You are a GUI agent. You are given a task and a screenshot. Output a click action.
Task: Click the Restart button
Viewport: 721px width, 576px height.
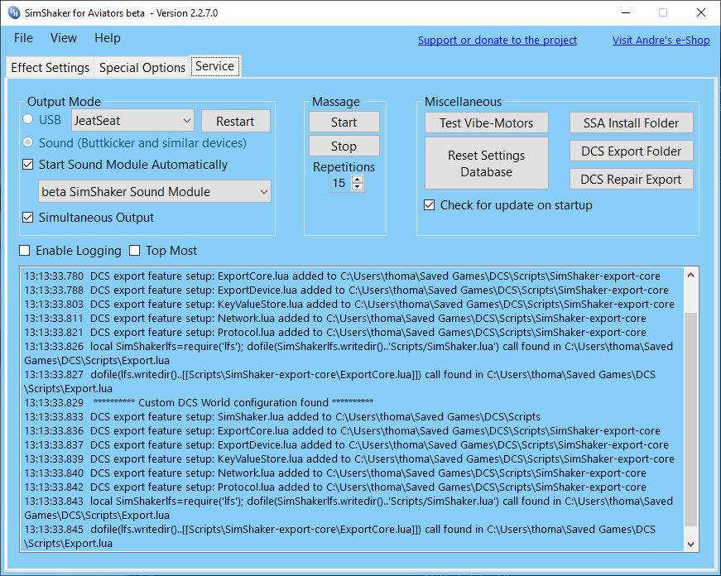coord(235,122)
